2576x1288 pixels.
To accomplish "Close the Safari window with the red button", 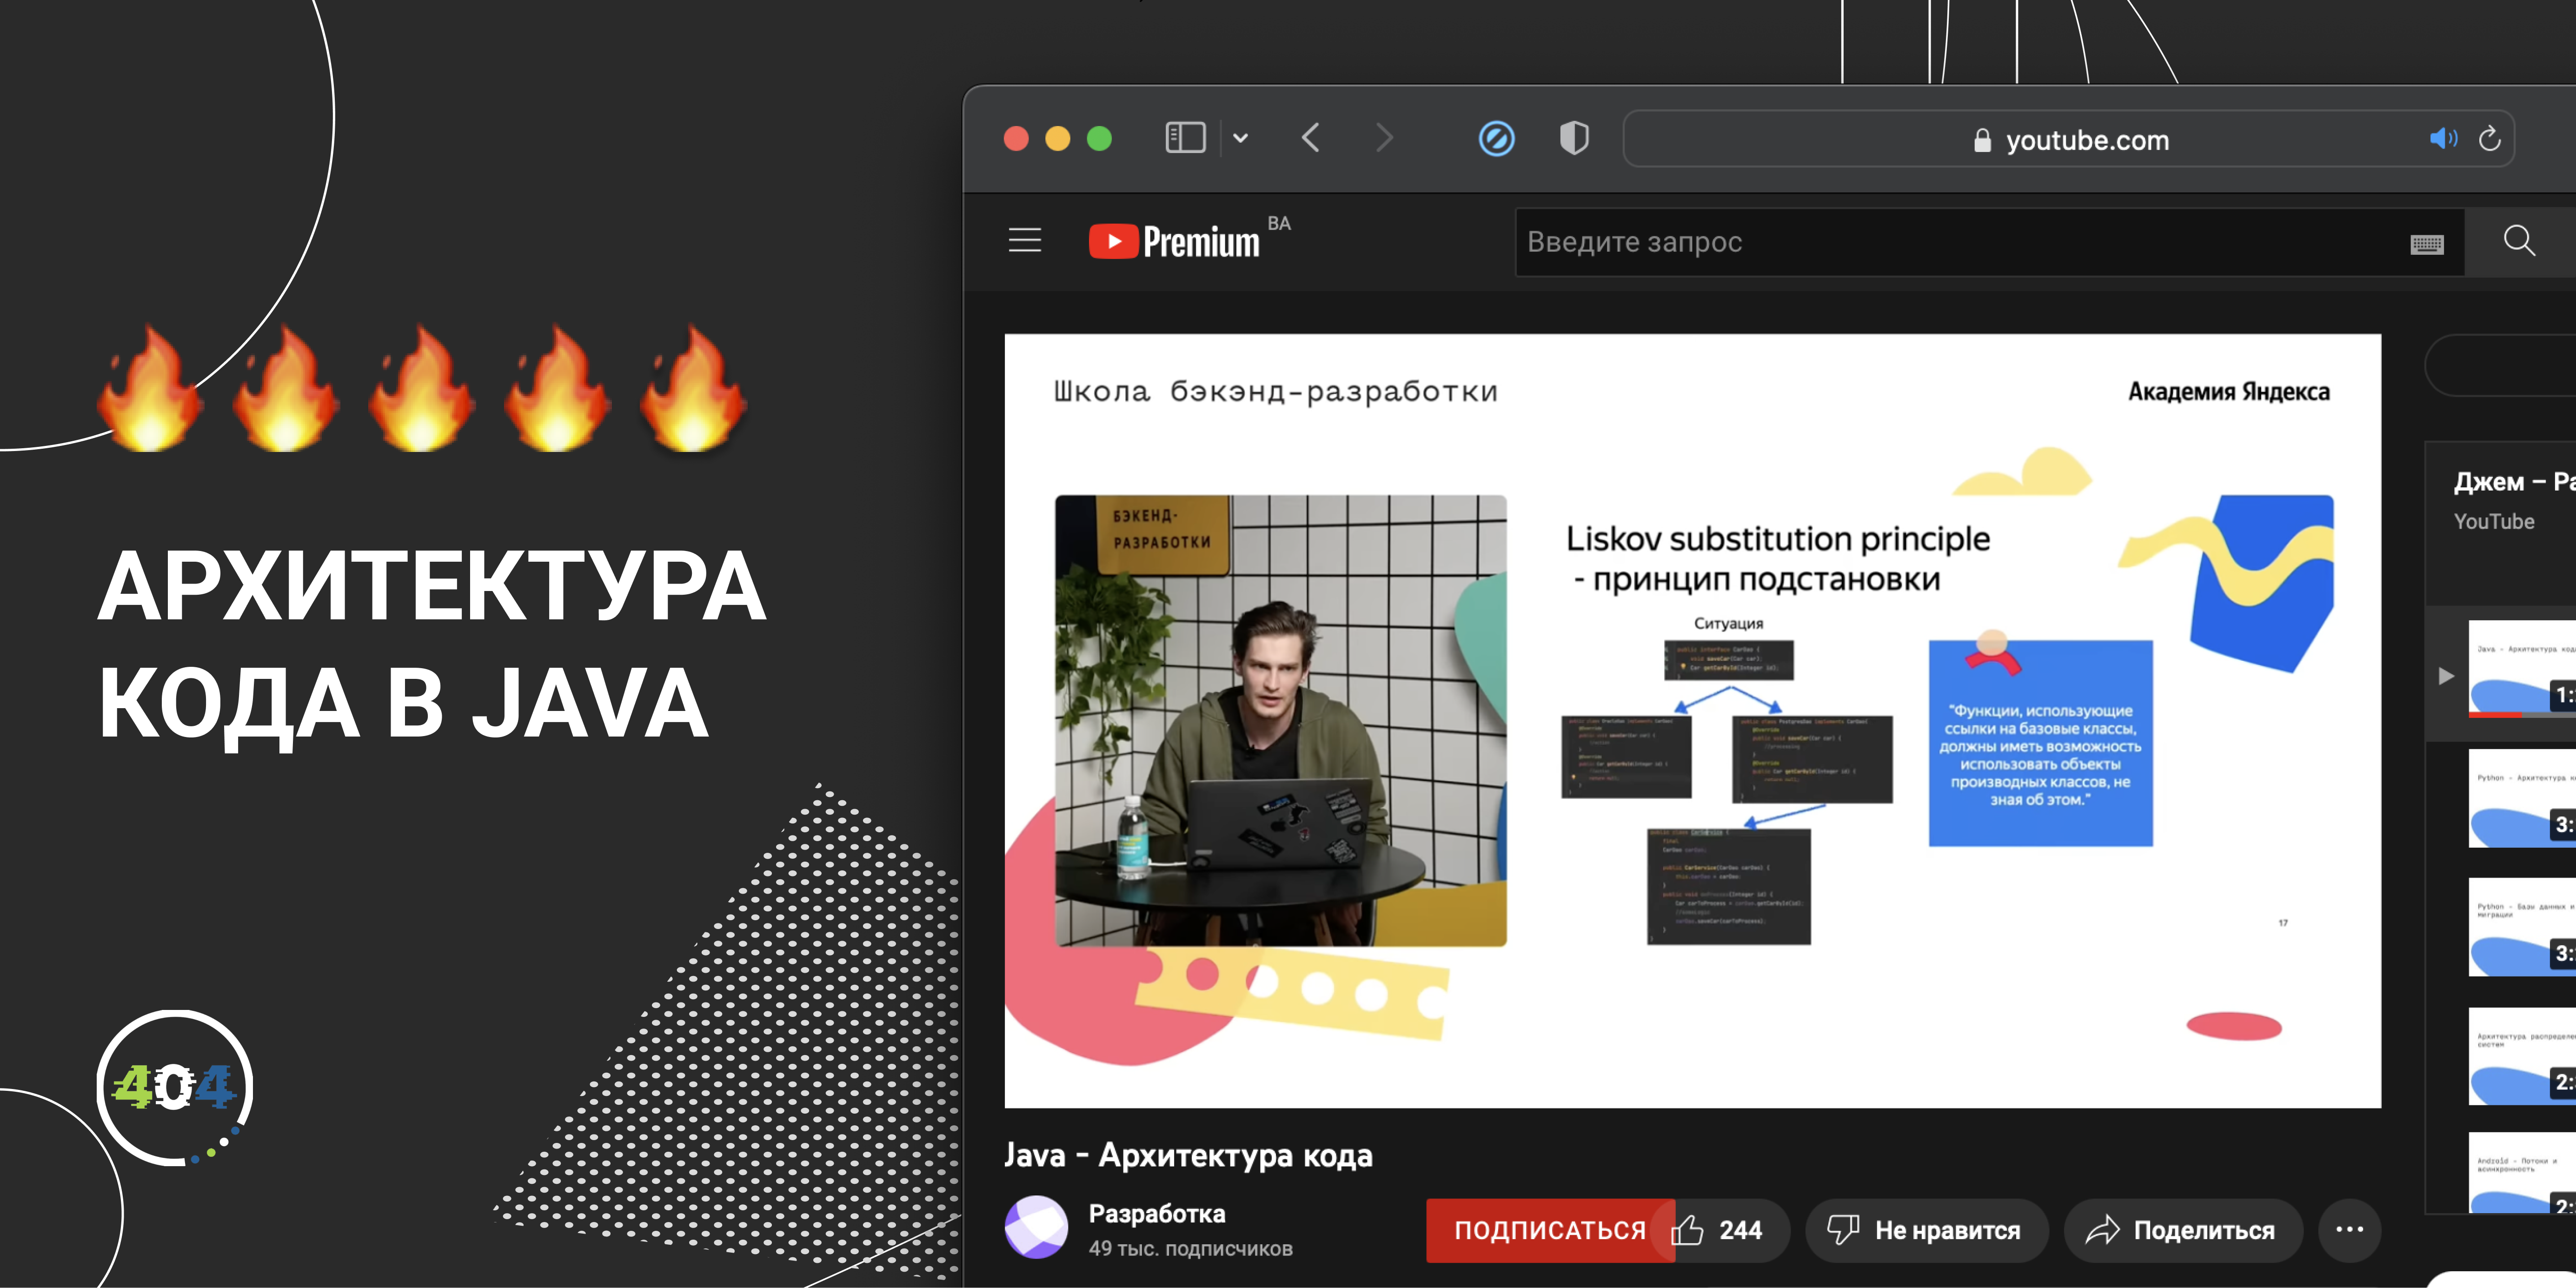I will pyautogui.click(x=1016, y=138).
